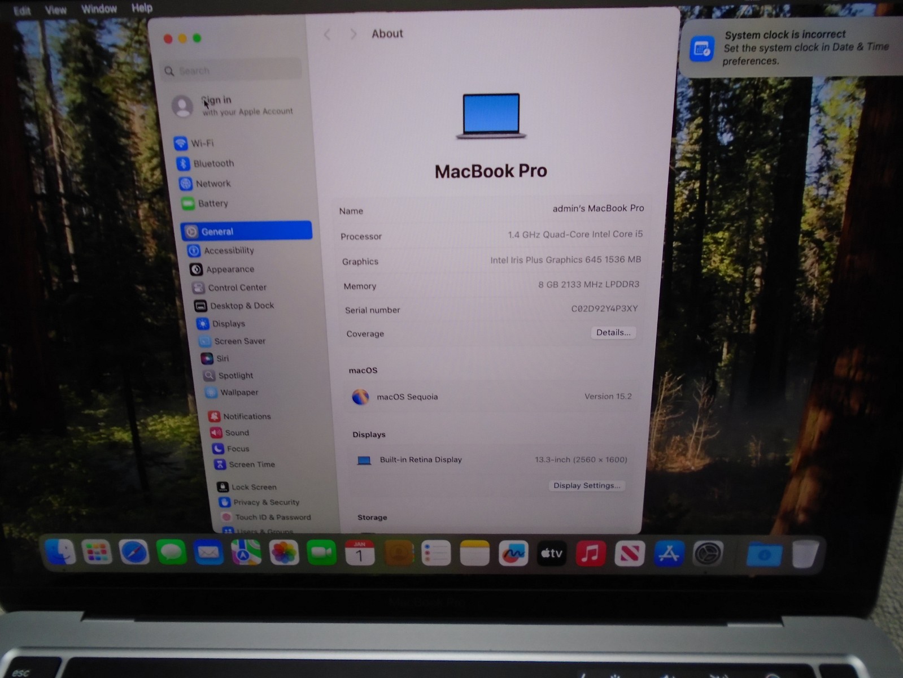Open Notes from the Dock
Screen dimensions: 903x678
click(x=475, y=553)
